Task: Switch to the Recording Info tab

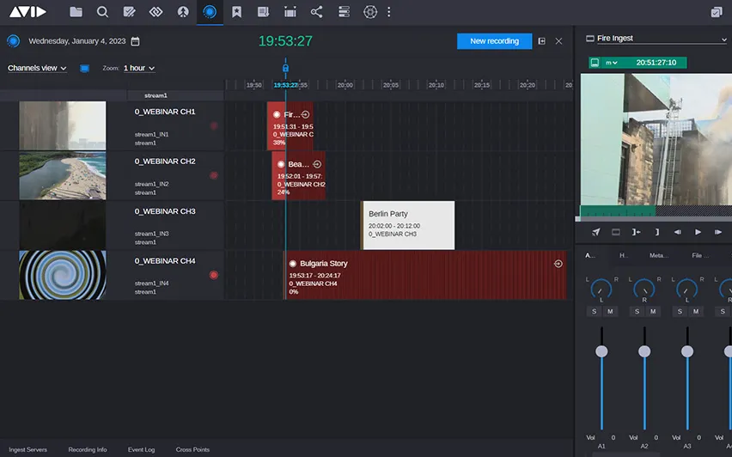Action: (x=88, y=449)
